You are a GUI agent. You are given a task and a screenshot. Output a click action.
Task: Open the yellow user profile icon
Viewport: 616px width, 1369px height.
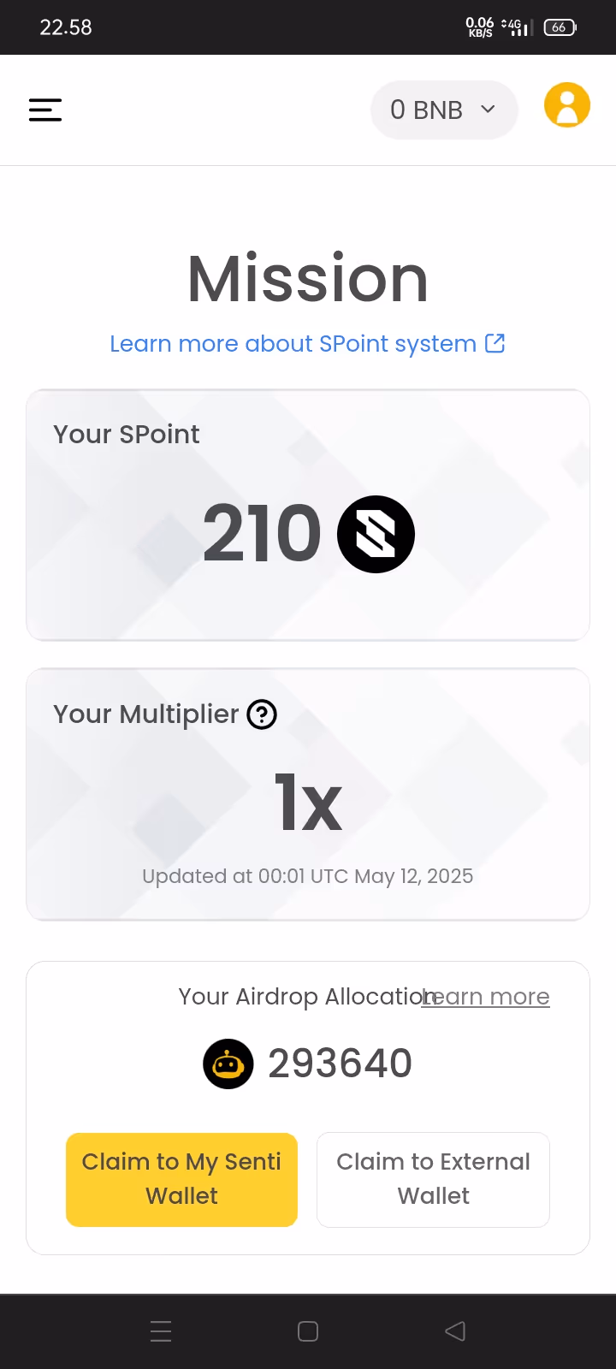566,105
